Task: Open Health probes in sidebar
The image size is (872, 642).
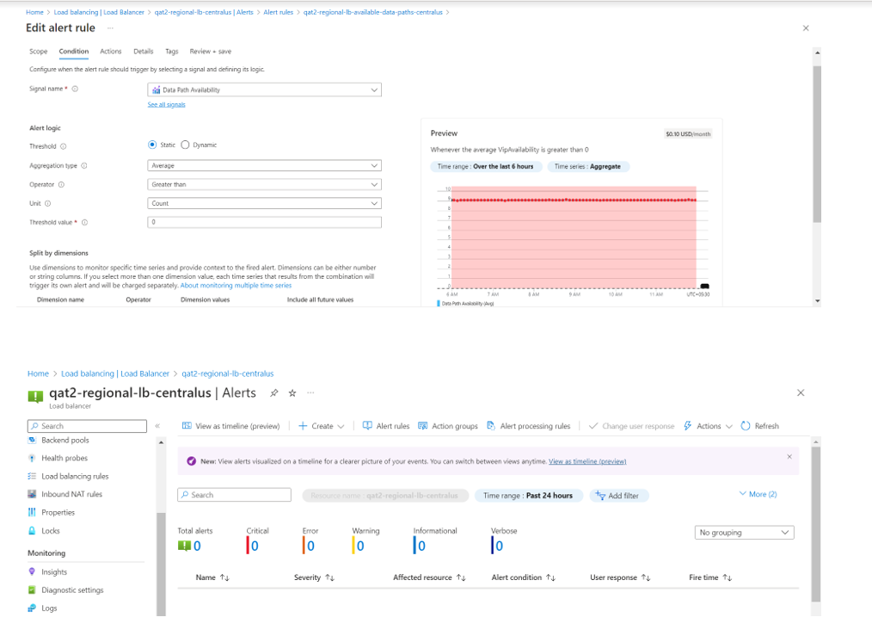Action: (x=64, y=458)
